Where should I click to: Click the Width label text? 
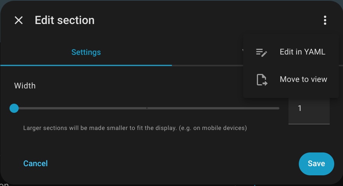pos(25,86)
